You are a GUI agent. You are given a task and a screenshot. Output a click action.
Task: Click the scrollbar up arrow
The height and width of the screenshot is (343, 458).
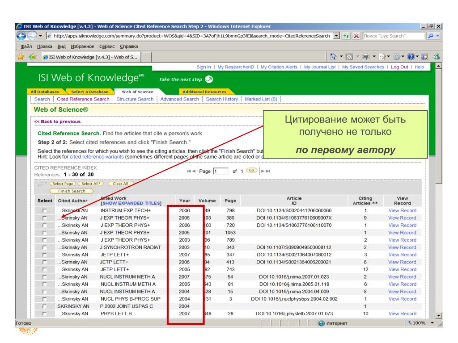tap(438, 66)
